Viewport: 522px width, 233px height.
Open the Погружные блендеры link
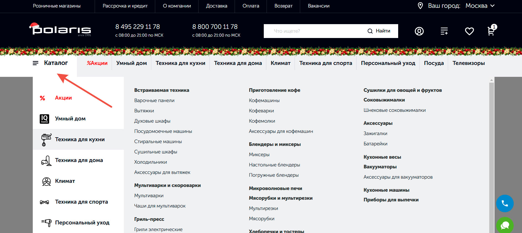[x=274, y=175]
